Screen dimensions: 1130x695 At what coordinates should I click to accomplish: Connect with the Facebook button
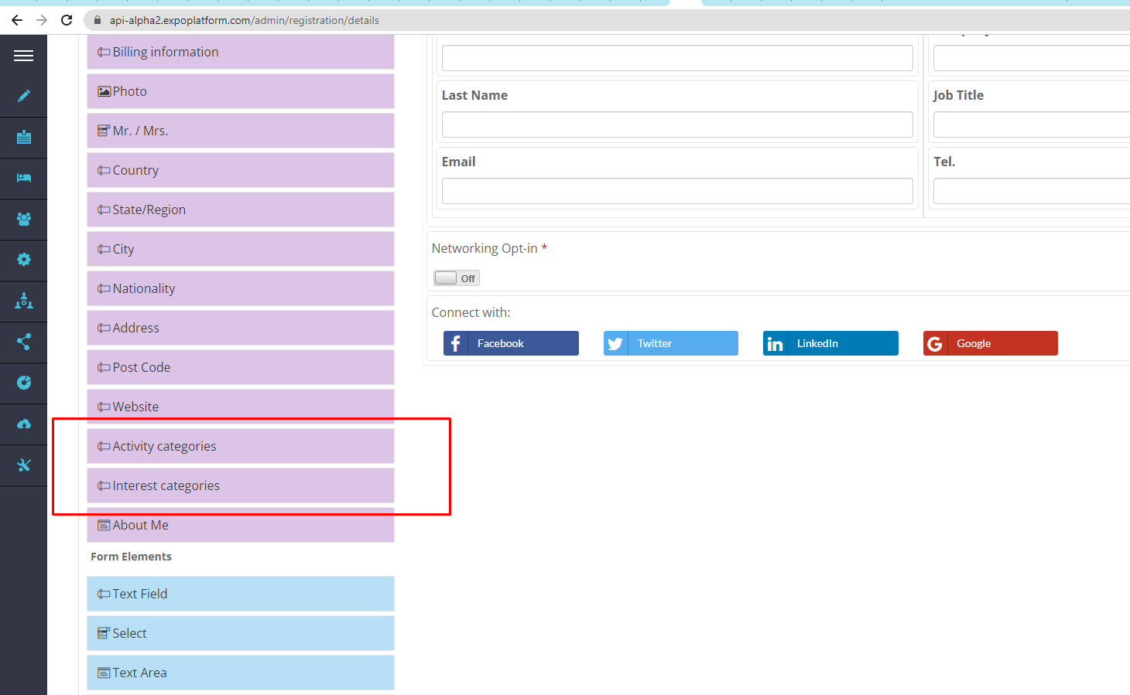[x=511, y=343]
